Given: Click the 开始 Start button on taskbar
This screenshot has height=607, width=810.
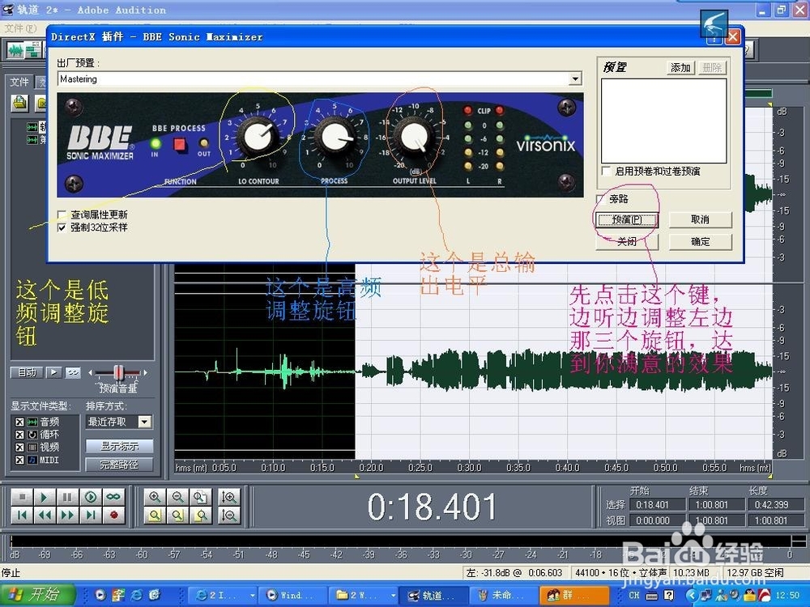Looking at the screenshot, I should click(x=38, y=595).
